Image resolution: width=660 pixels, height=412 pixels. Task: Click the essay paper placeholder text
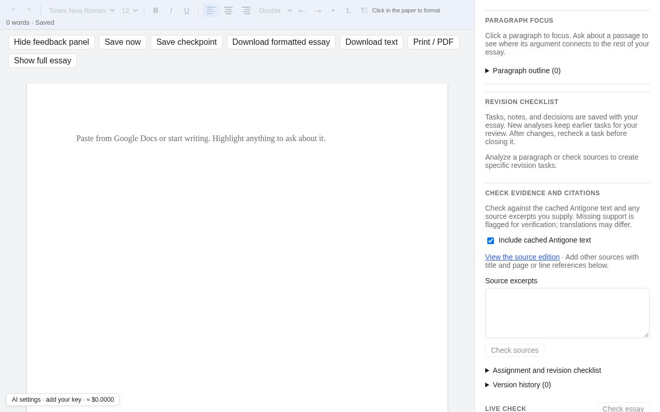coord(201,139)
